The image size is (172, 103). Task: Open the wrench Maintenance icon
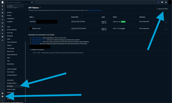tap(2, 19)
